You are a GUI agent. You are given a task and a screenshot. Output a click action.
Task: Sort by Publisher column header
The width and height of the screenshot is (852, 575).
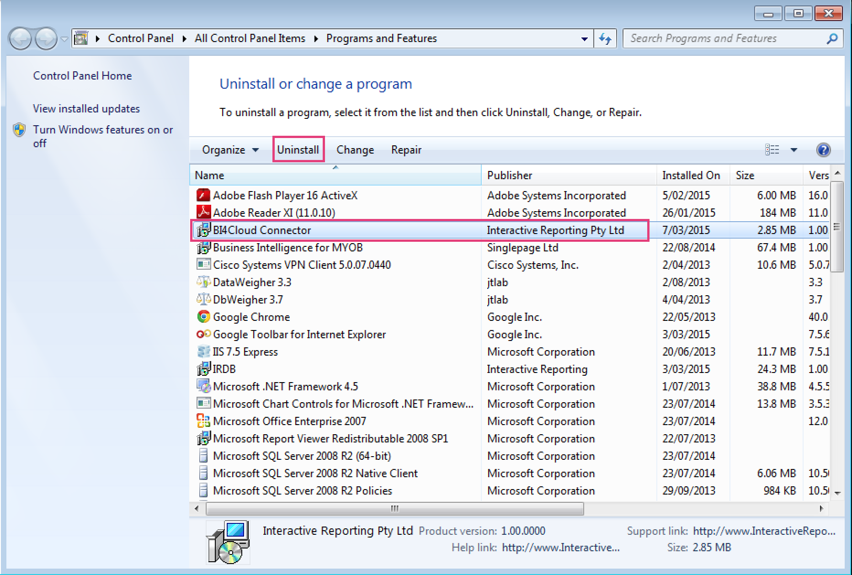[x=569, y=176]
